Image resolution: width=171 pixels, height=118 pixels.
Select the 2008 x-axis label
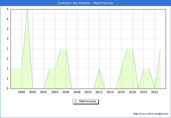pyautogui.click(x=77, y=92)
